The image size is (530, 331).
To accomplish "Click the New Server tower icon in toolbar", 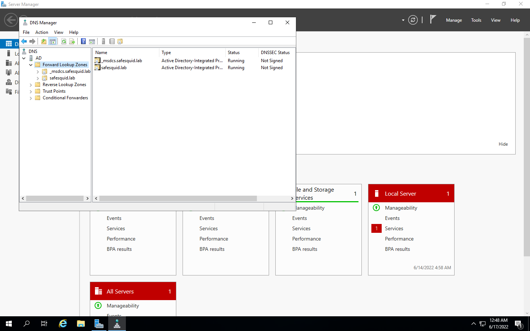I will [103, 41].
